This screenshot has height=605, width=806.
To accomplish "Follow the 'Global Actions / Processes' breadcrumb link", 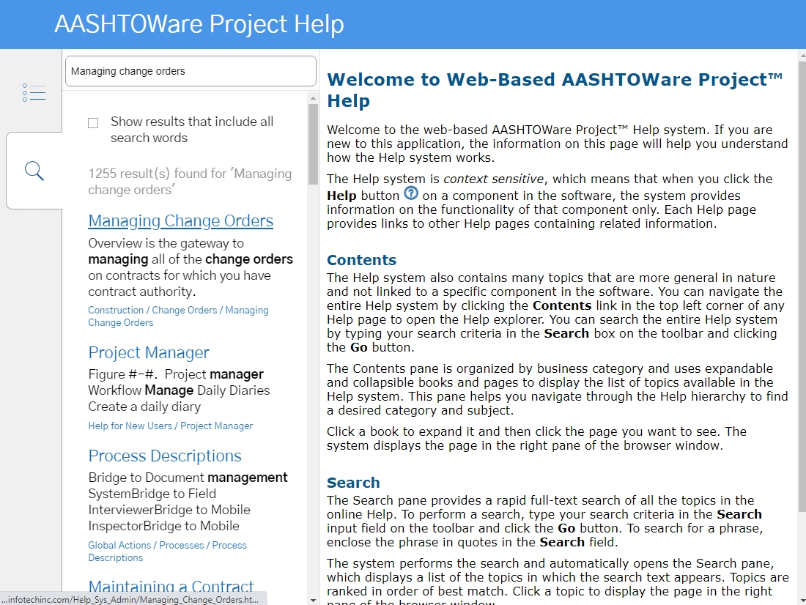I will (x=167, y=551).
